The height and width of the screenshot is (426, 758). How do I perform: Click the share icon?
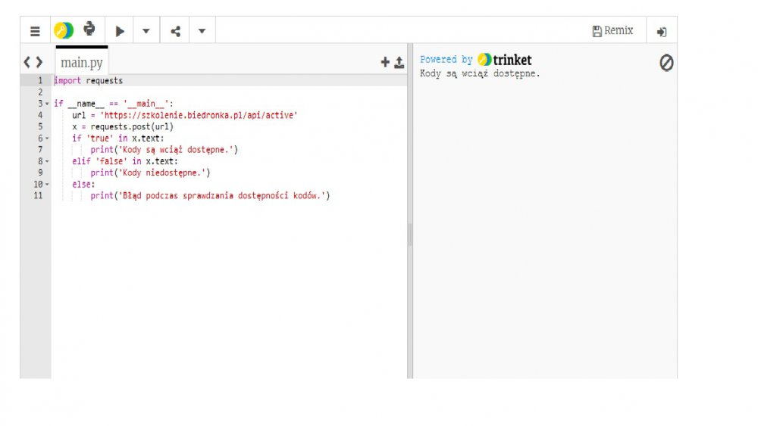point(175,31)
